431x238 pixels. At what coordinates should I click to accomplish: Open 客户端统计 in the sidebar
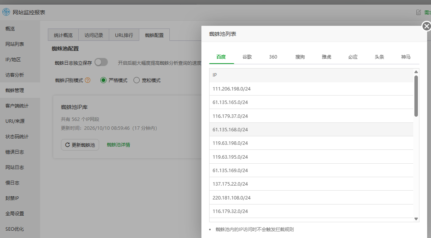20,106
